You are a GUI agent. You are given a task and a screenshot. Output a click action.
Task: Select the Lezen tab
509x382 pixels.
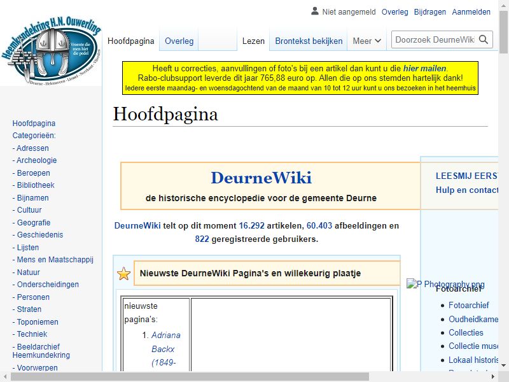pyautogui.click(x=253, y=41)
